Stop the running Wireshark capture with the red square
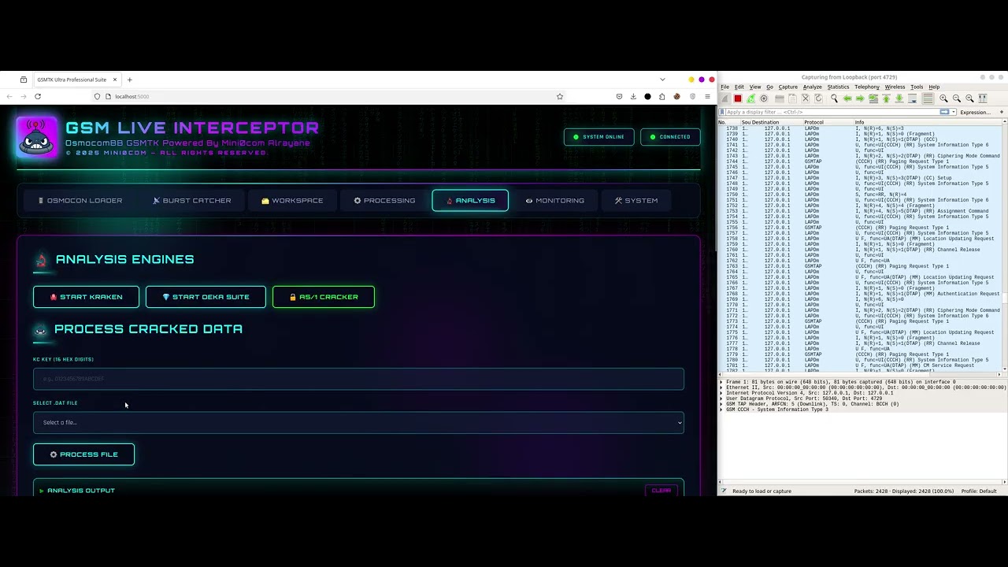Screen dimensions: 1008x567 (x=738, y=98)
